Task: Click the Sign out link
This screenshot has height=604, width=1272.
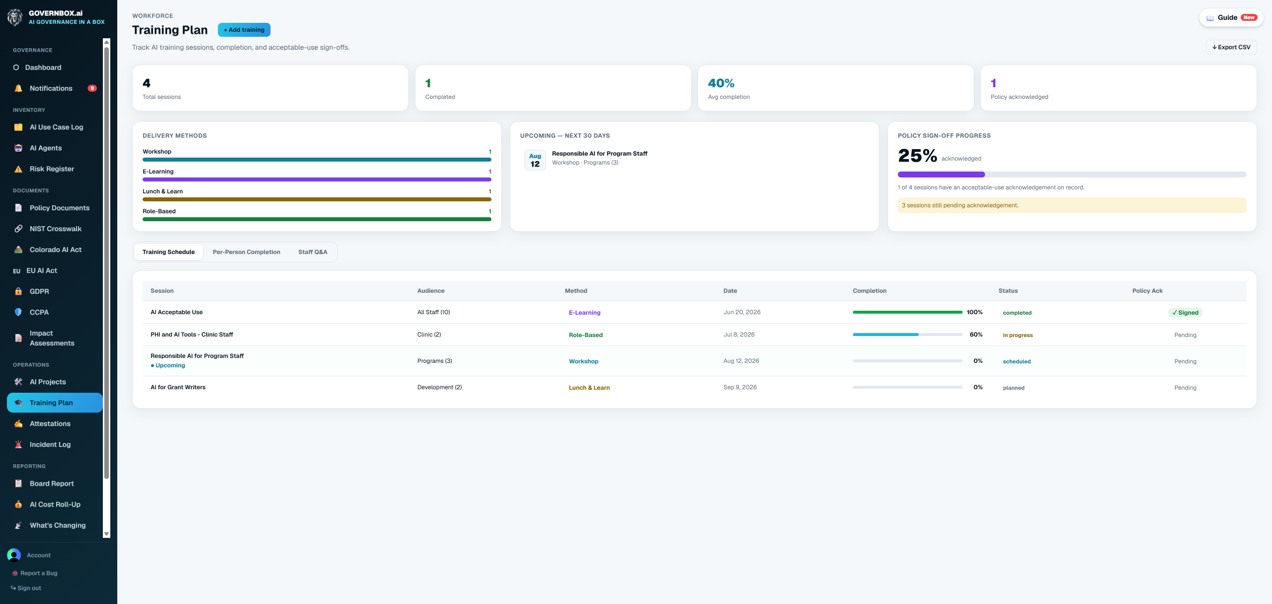Action: [x=26, y=588]
